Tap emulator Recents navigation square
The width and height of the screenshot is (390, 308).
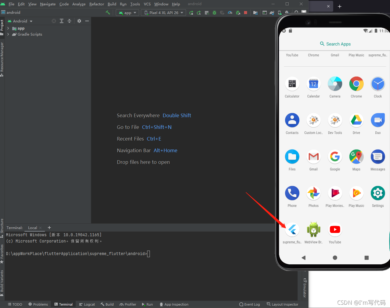point(367,257)
